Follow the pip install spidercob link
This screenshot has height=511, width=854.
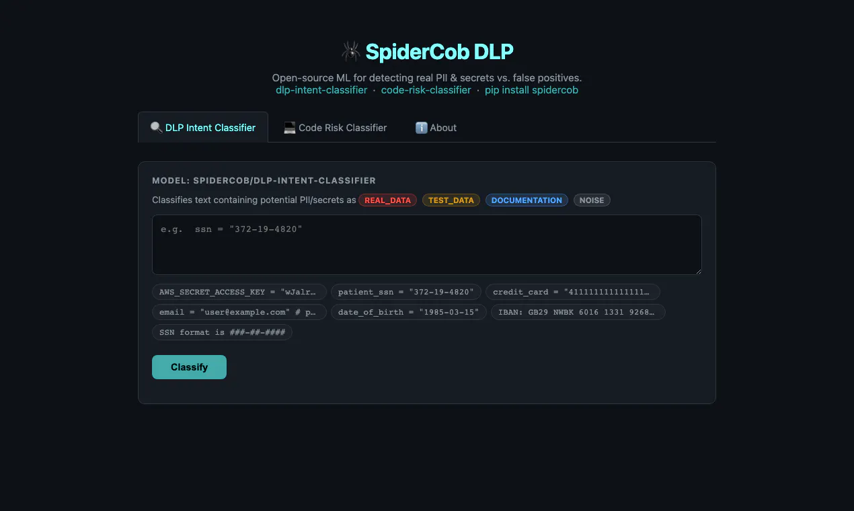[x=531, y=90]
